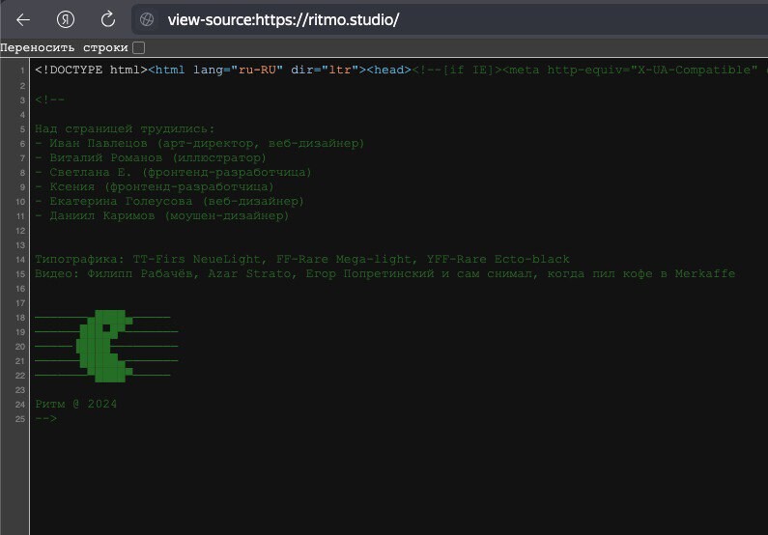Click the Pac-Man ASCII art graphic
The height and width of the screenshot is (535, 768).
tap(104, 344)
